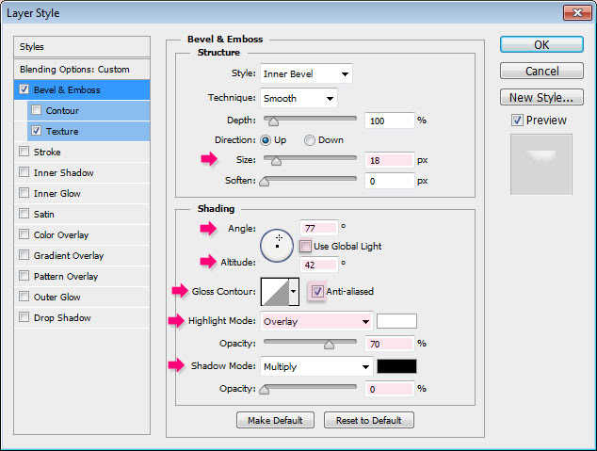Close the Layer Style dialog
Screen dimensions: 597x451
click(577, 13)
